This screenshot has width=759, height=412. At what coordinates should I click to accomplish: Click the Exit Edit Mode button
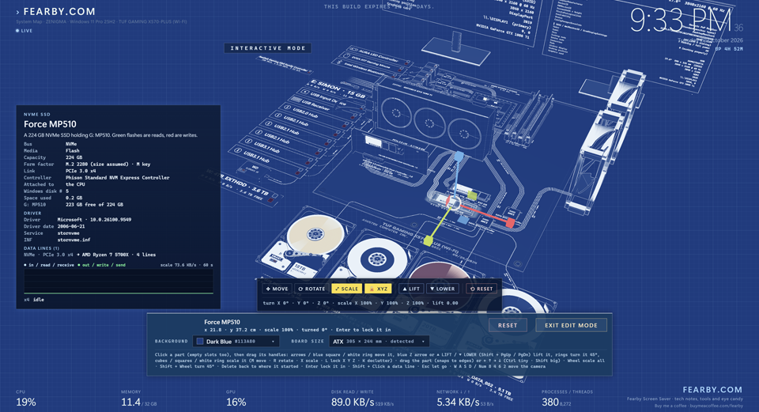(x=571, y=325)
